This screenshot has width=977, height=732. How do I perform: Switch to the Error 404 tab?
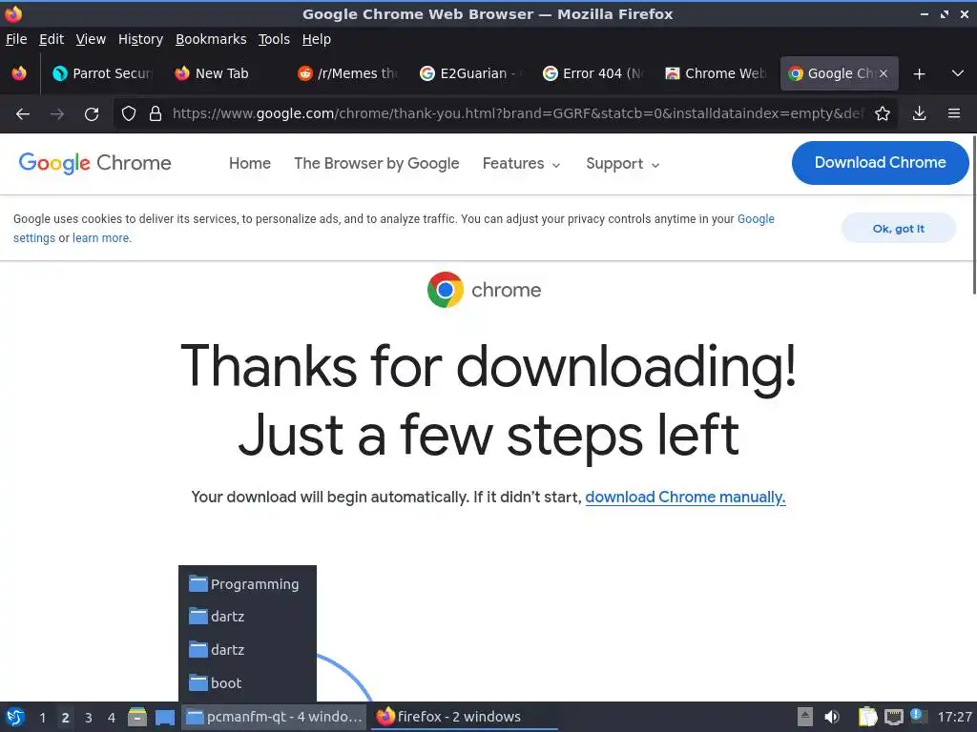click(592, 73)
